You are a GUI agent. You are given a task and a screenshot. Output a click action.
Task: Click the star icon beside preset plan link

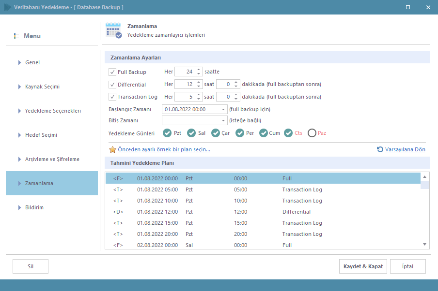pos(112,150)
